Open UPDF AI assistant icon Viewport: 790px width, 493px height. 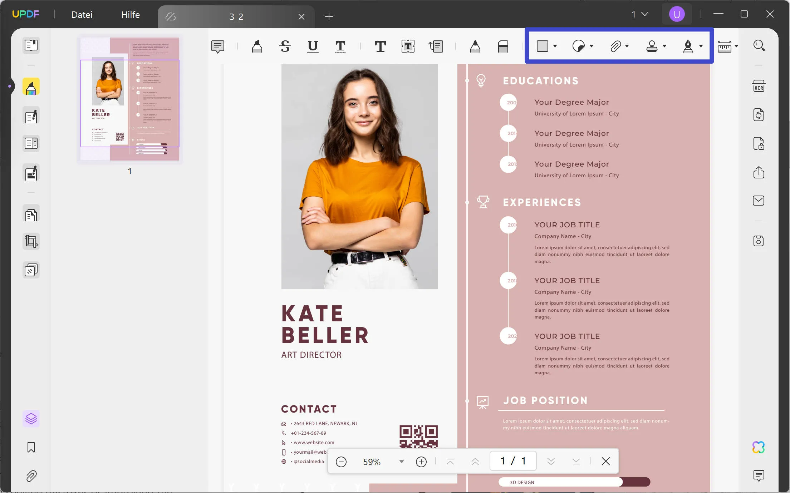pos(758,447)
